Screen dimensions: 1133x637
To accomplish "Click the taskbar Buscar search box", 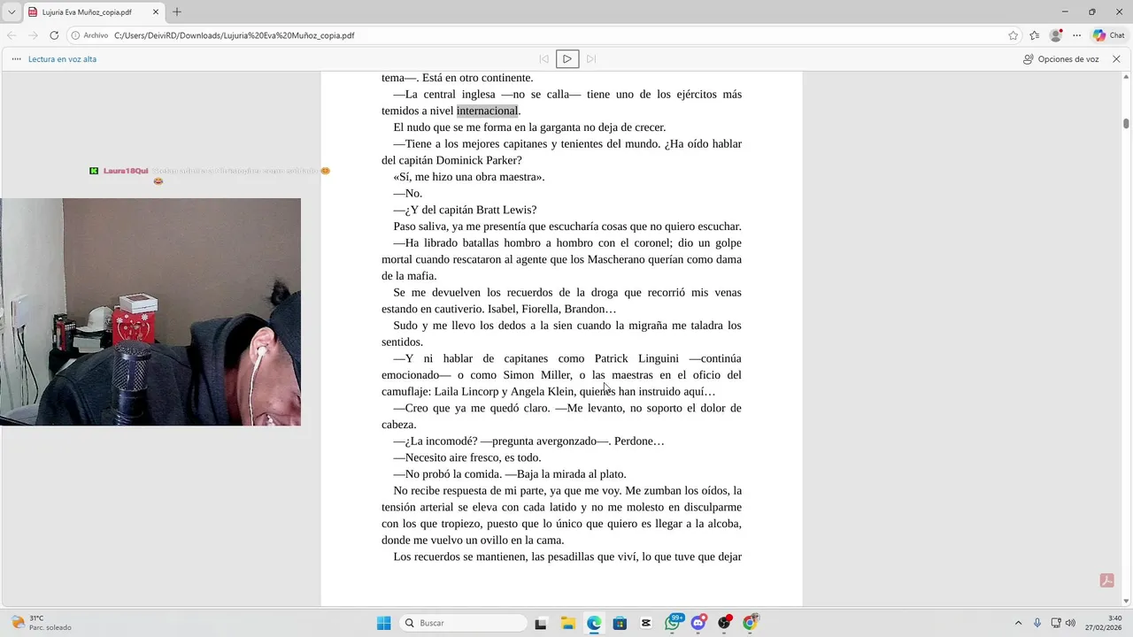I will click(x=464, y=623).
